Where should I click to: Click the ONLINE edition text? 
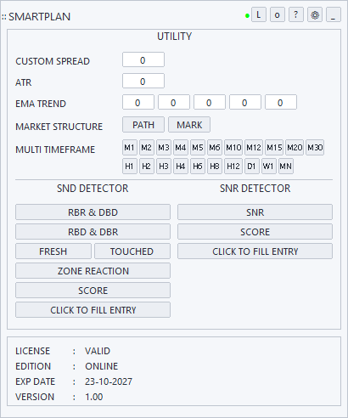(101, 366)
